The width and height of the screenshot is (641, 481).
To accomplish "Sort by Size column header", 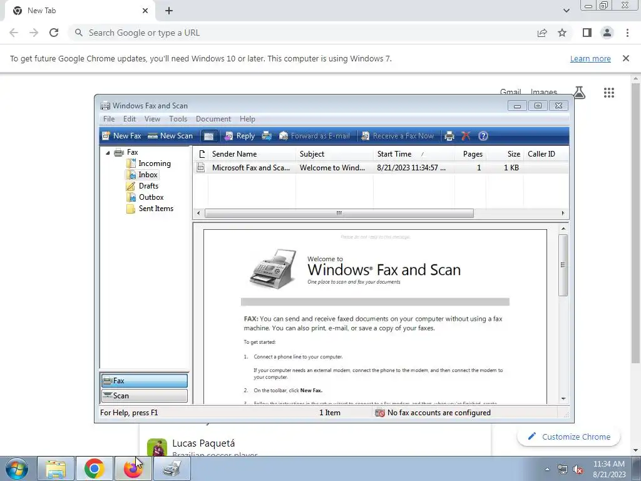I will coord(505,154).
